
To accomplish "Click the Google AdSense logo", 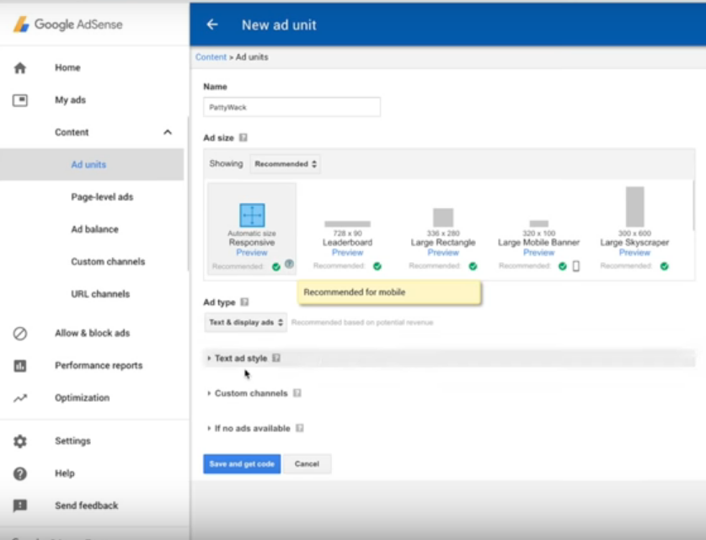I will pyautogui.click(x=68, y=24).
